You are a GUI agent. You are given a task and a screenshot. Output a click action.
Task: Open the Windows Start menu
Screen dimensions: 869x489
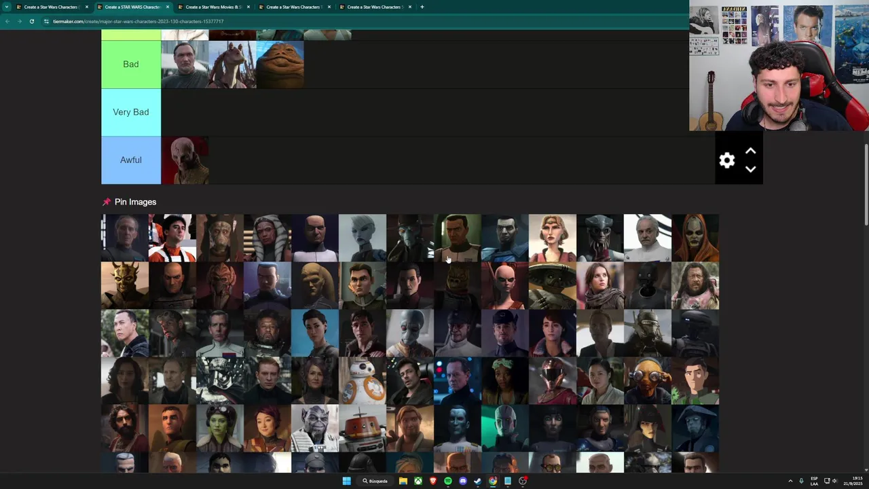point(346,481)
